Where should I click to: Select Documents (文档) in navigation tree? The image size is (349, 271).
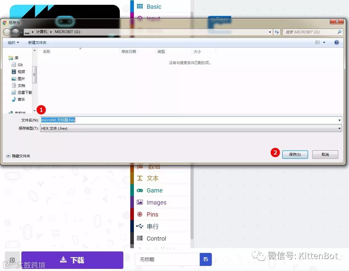(x=18, y=85)
